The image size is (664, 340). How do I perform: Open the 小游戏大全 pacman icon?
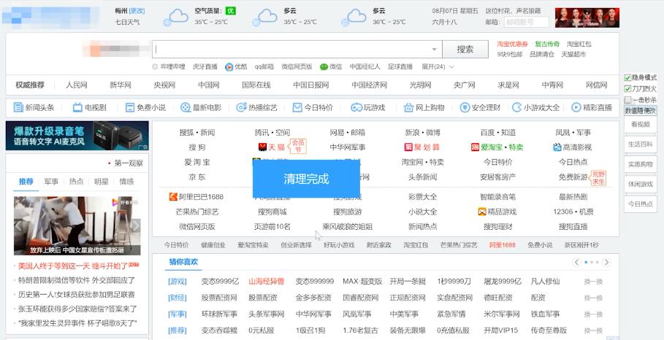(516, 107)
